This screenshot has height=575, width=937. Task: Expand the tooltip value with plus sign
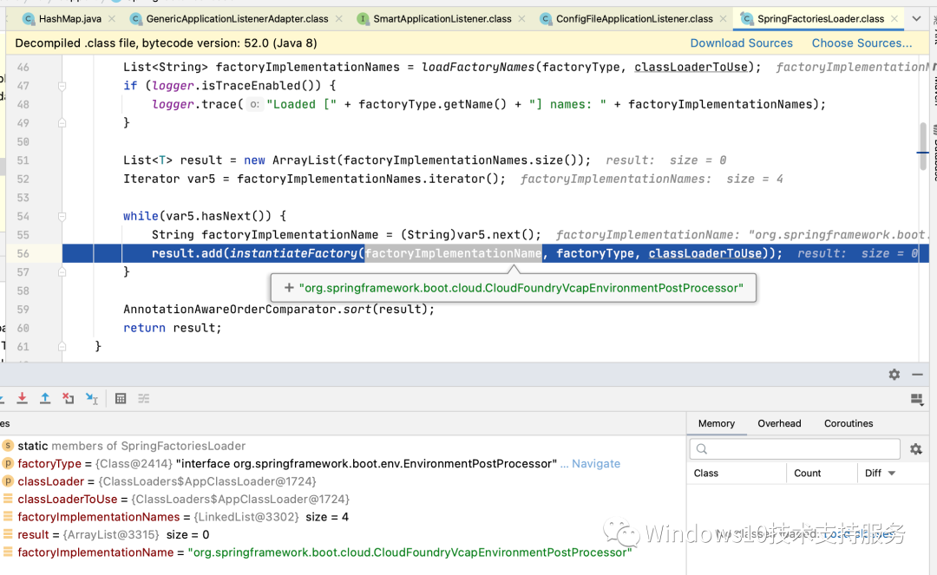point(289,288)
